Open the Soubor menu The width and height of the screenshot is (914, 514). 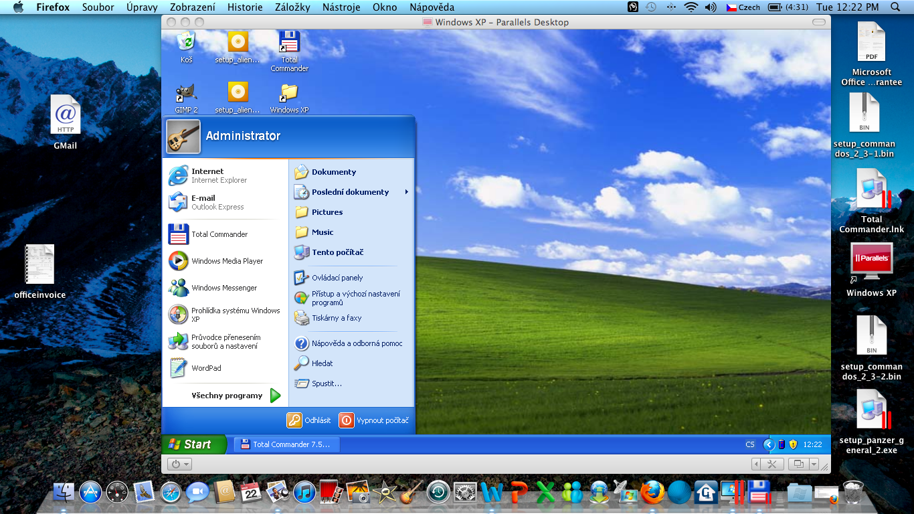[x=98, y=7]
